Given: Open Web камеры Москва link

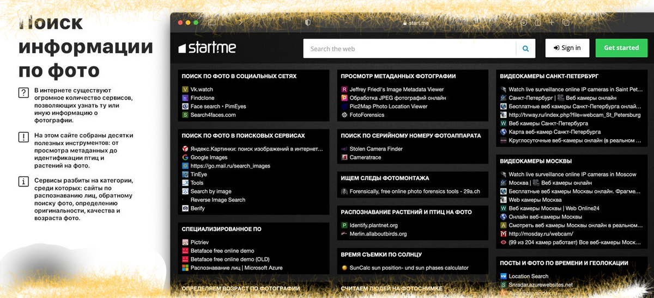Looking at the screenshot, I should (535, 200).
